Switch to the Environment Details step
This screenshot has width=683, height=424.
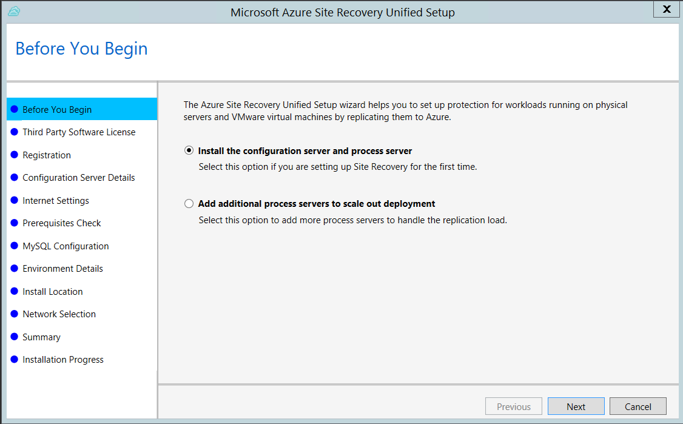63,268
